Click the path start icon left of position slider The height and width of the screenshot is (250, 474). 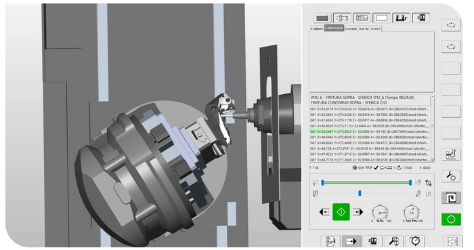316,194
